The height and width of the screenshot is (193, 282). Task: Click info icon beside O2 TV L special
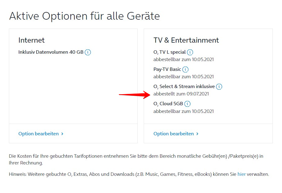pyautogui.click(x=190, y=52)
